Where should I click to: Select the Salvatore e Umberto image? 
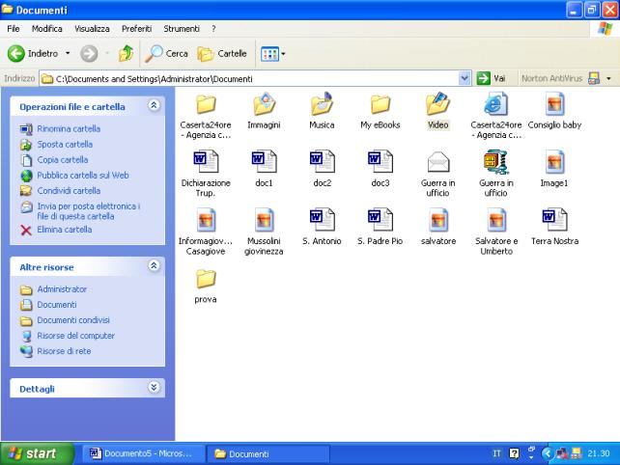click(x=496, y=232)
